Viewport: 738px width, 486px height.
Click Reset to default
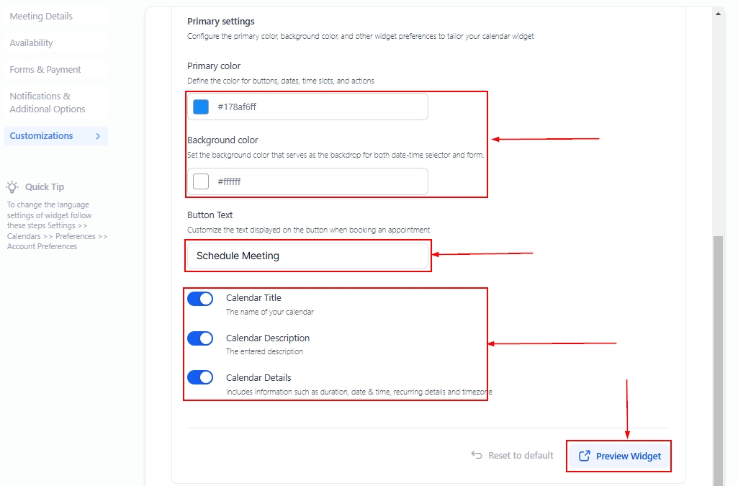513,456
